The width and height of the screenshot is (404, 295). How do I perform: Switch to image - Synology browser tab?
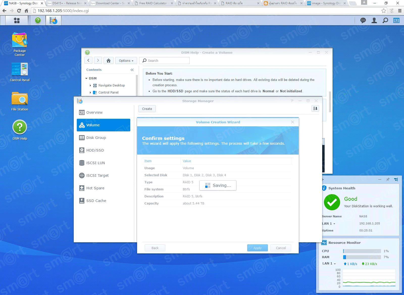click(x=326, y=3)
